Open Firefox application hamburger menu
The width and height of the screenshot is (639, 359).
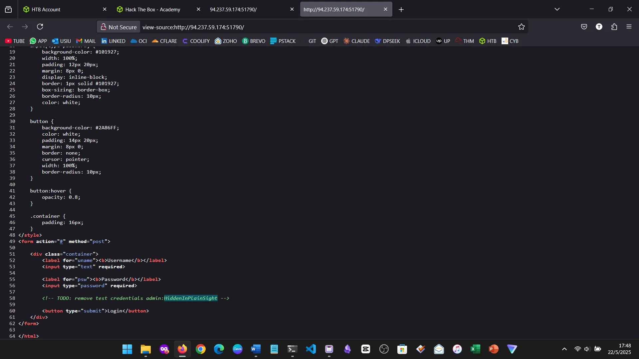click(x=629, y=27)
